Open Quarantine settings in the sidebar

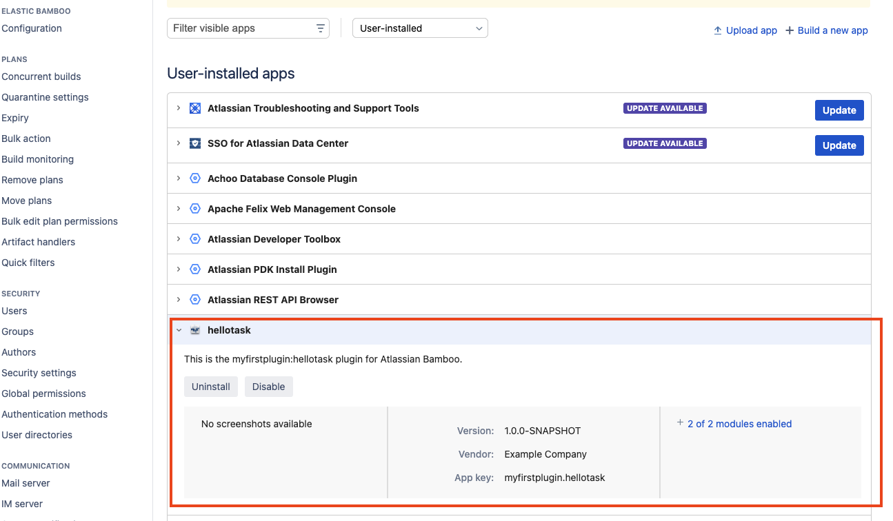tap(45, 97)
